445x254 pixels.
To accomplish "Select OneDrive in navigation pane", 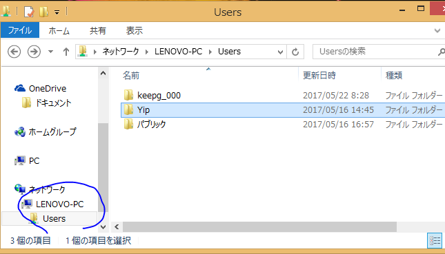I will tap(48, 88).
